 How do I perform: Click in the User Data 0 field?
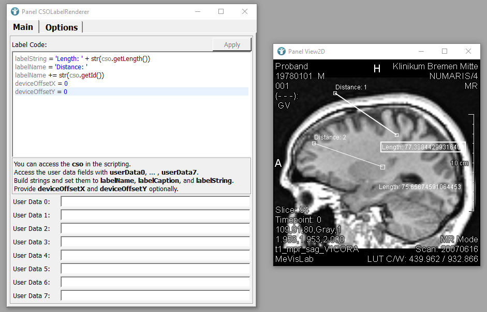[155, 201]
